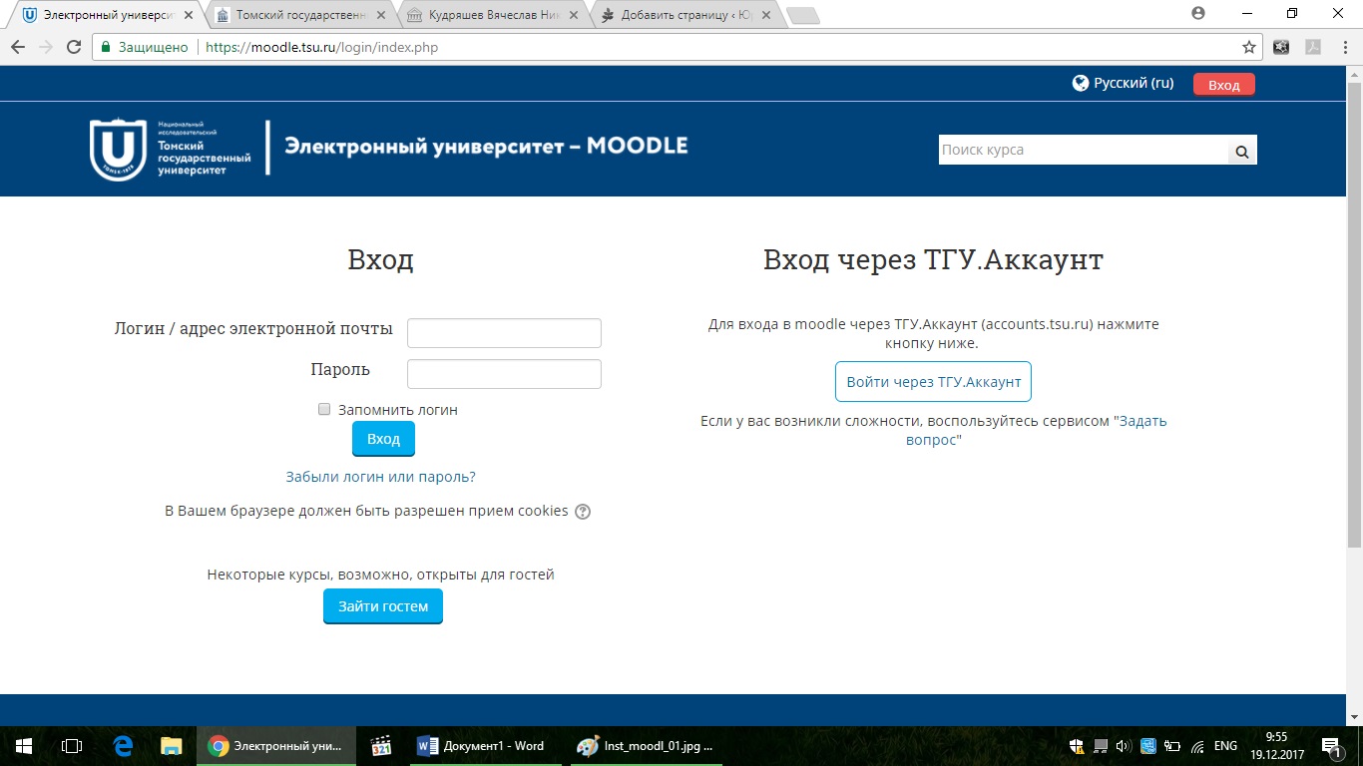Click the green secure padlock icon
This screenshot has width=1363, height=766.
coord(106,47)
